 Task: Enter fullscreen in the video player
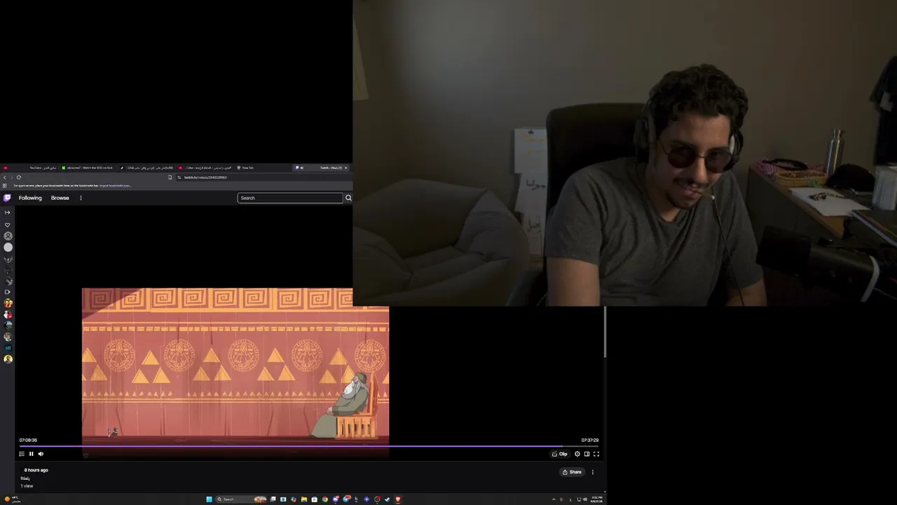click(596, 454)
